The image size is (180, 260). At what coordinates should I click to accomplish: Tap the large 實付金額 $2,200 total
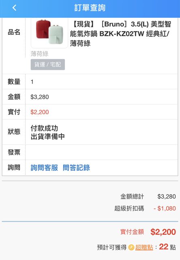tap(163, 232)
